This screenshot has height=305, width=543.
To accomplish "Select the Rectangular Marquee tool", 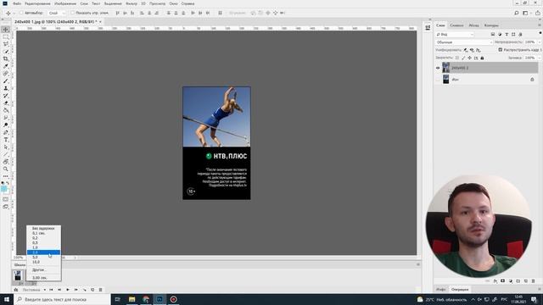I will coord(6,37).
